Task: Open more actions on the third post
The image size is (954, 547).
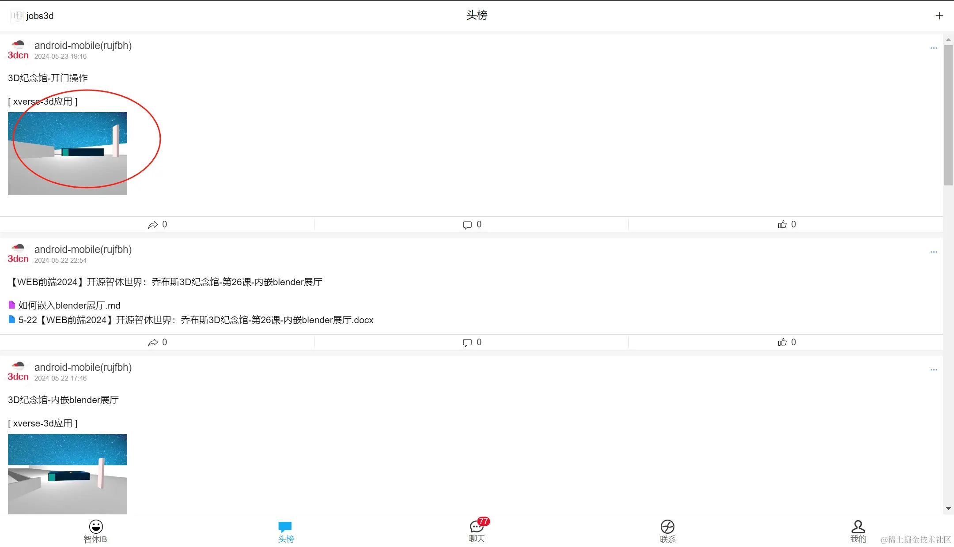Action: click(x=933, y=370)
